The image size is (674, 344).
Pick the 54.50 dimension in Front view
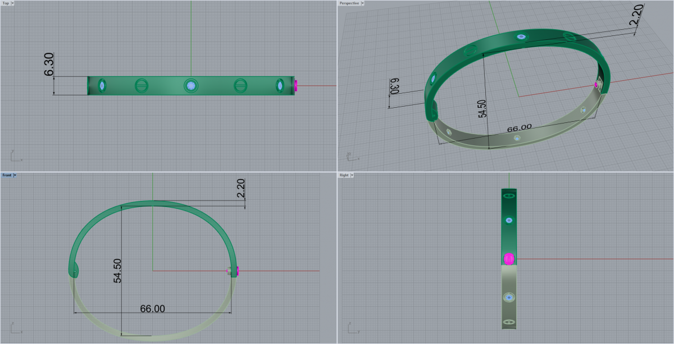(118, 272)
